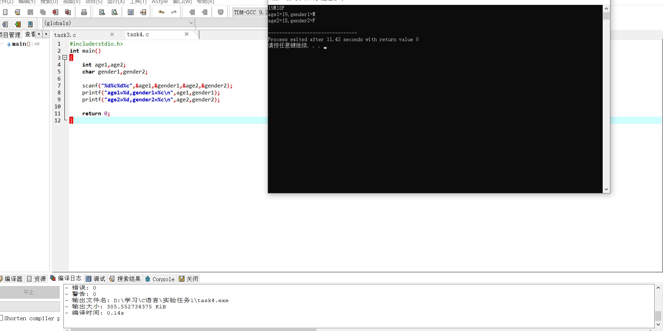Click the compile log scroll up arrow
The width and height of the screenshot is (663, 331).
tap(658, 287)
